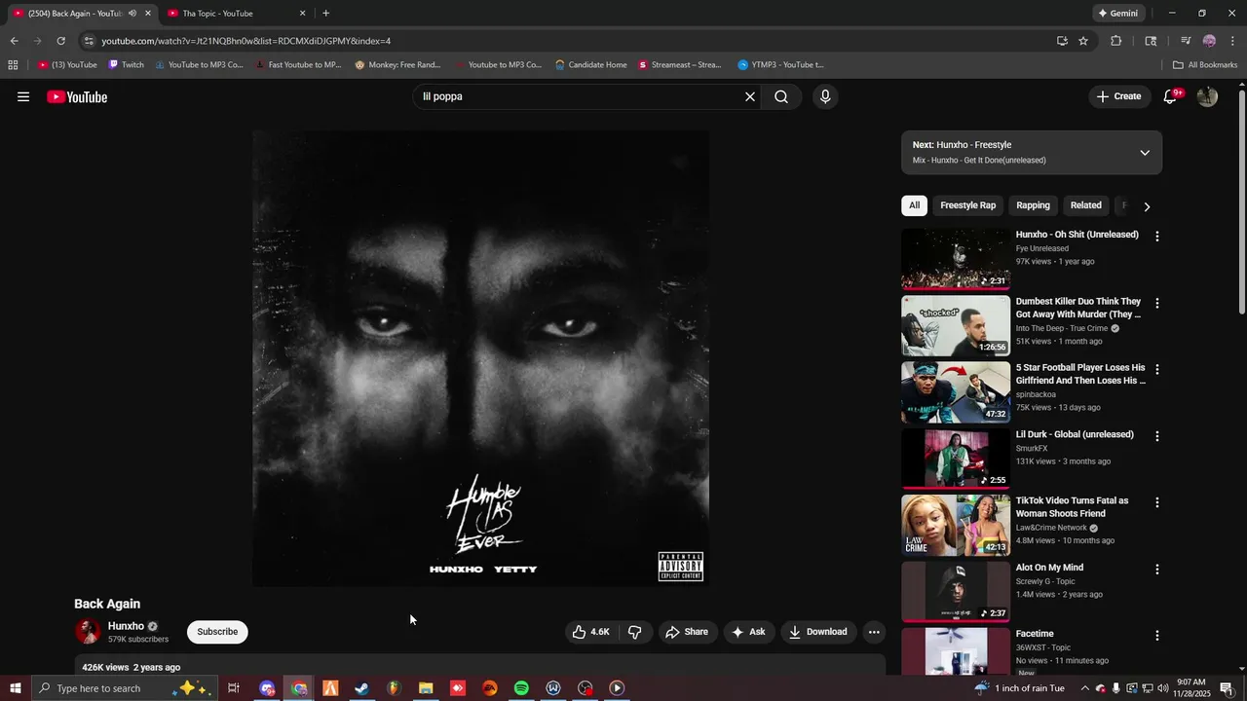Open Hunxho - Oh Shit thumbnail
The image size is (1247, 701).
point(956,259)
